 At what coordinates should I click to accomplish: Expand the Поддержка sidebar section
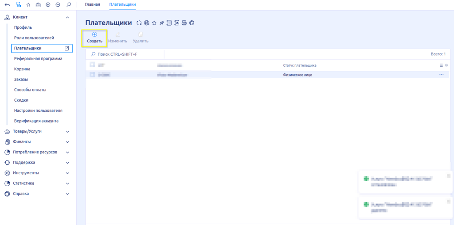(67, 163)
